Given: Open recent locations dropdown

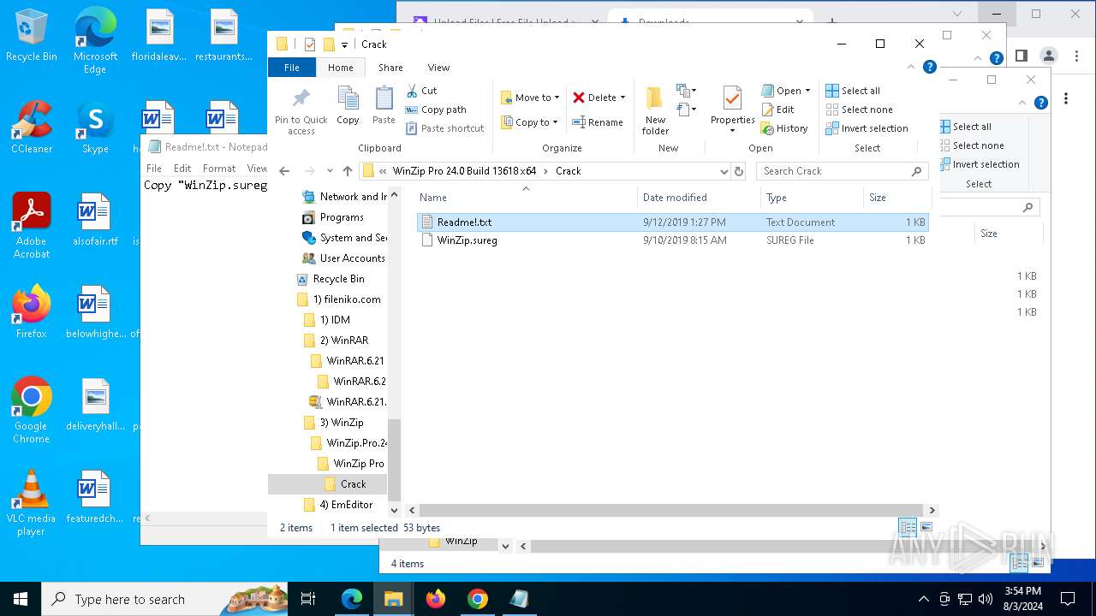Looking at the screenshot, I should pos(330,171).
